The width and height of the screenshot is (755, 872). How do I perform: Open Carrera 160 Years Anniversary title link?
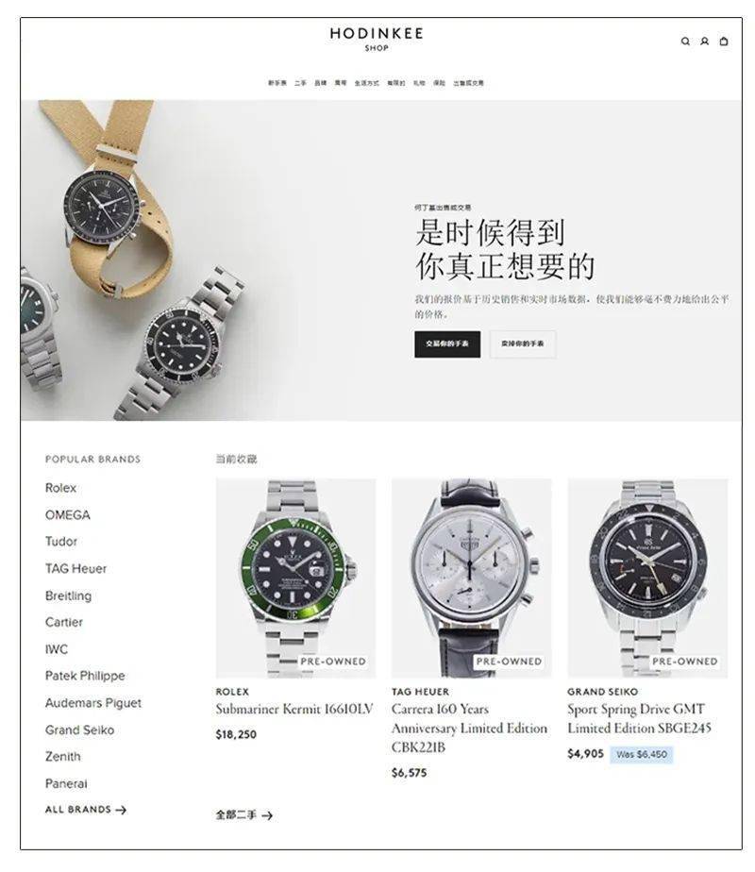click(x=469, y=728)
